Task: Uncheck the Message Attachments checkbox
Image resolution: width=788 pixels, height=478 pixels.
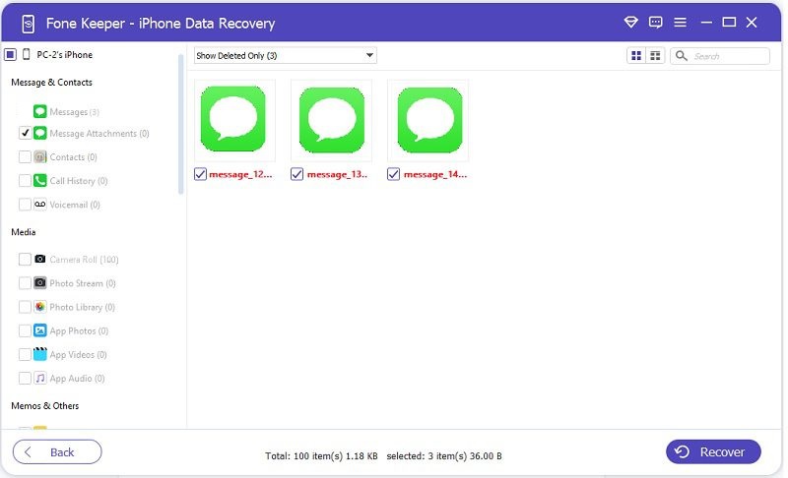Action: [25, 133]
